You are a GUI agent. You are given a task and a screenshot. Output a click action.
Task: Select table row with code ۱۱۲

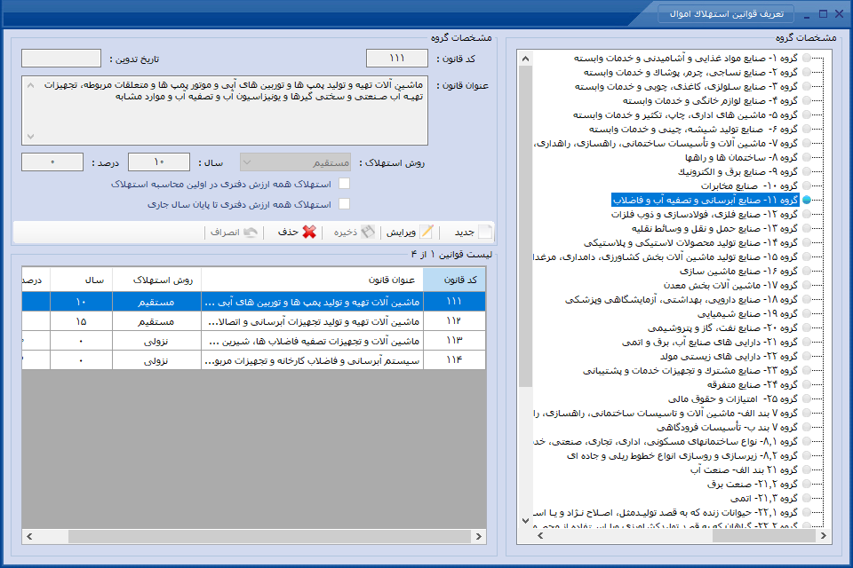click(x=253, y=321)
